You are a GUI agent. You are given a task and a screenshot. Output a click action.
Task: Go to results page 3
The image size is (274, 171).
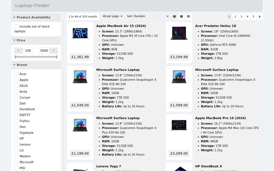click(x=241, y=17)
